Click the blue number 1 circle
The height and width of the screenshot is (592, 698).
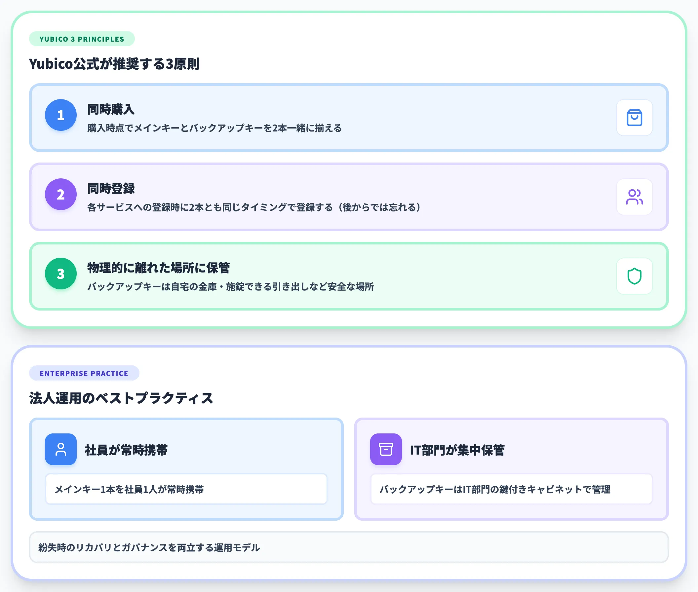coord(61,115)
